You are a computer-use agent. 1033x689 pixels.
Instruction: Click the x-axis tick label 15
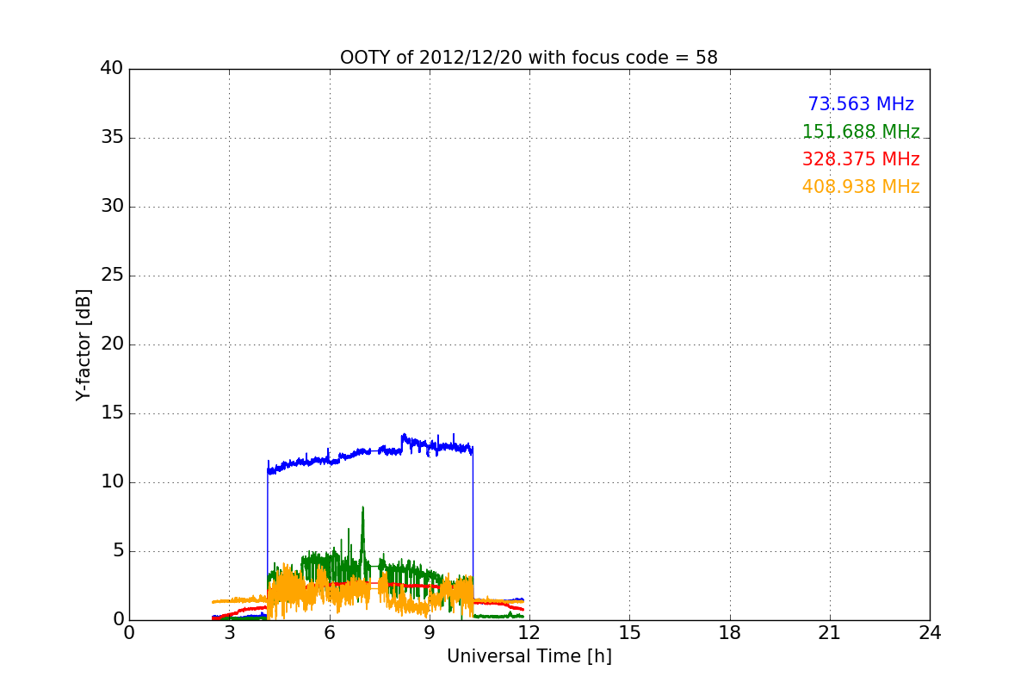point(629,633)
